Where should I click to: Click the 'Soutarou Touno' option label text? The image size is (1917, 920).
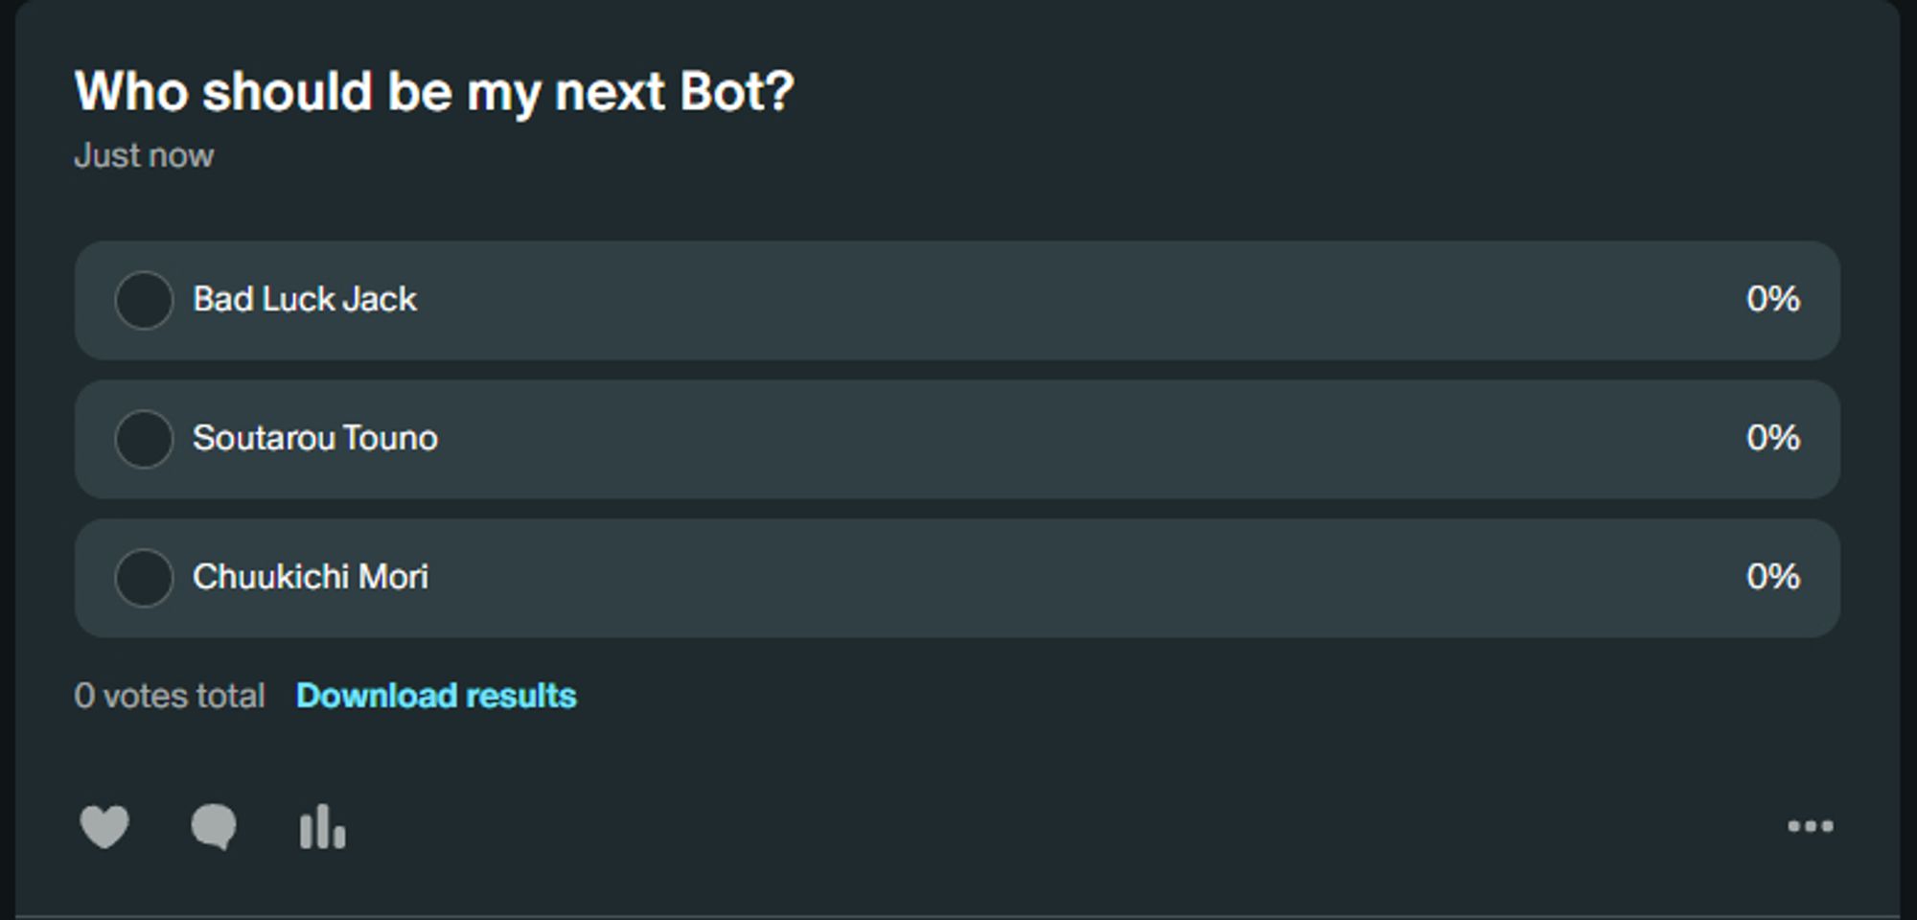[x=315, y=439]
